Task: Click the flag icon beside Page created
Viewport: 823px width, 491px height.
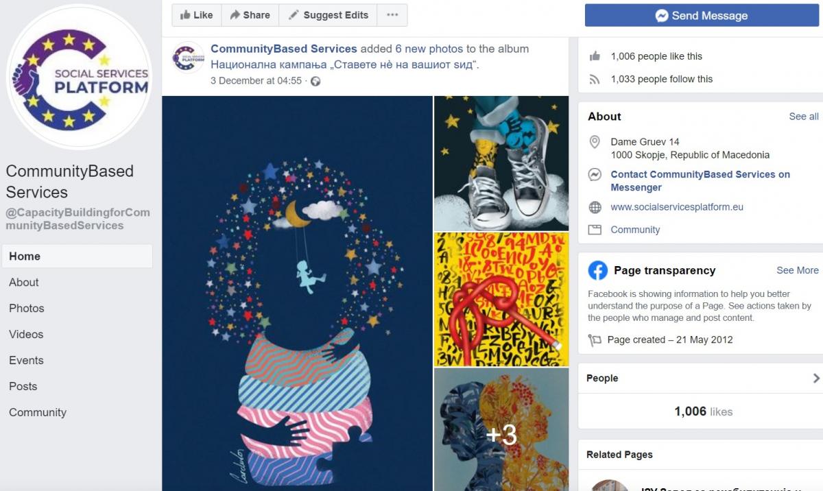Action: point(595,340)
